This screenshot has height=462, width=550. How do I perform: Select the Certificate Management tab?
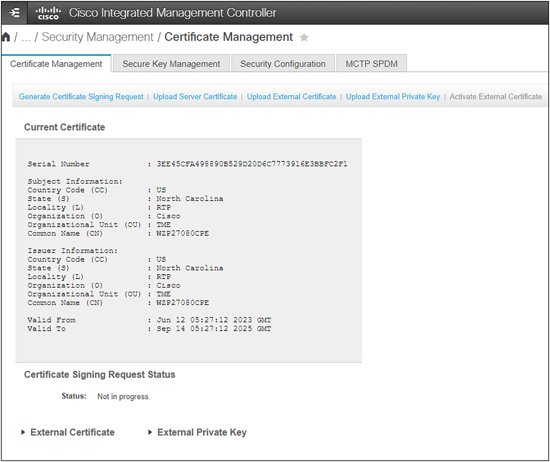coord(56,64)
